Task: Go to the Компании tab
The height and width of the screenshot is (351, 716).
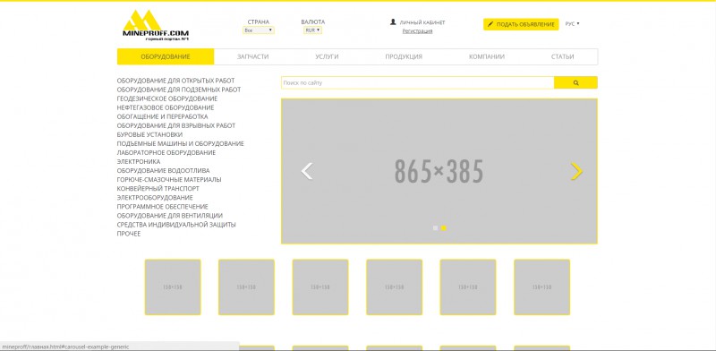Action: [487, 56]
